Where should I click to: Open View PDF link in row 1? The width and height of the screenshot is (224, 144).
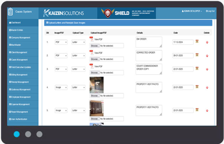(98, 39)
